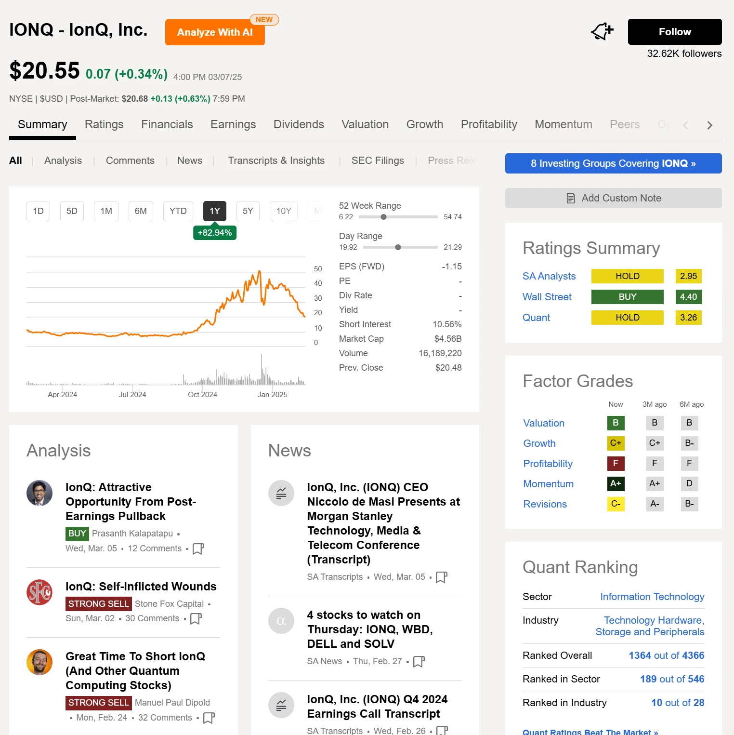Open the 12 Comments link
This screenshot has height=735, width=734.
[155, 548]
